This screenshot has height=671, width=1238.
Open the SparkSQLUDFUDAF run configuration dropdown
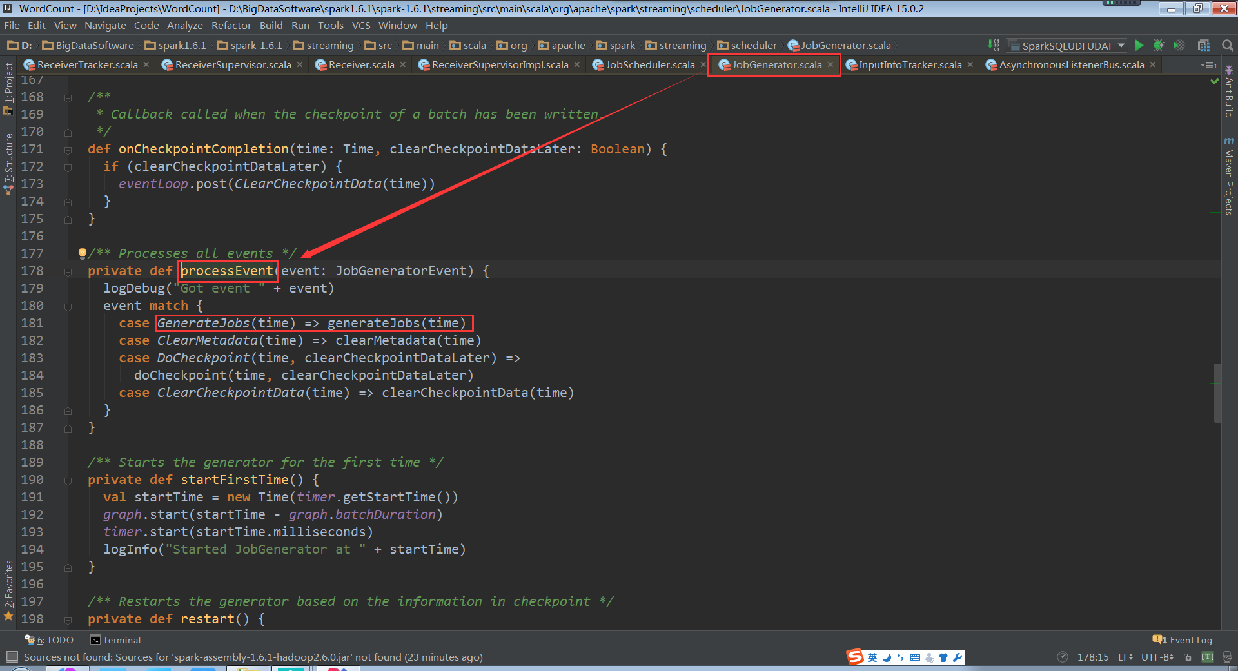pos(1068,46)
